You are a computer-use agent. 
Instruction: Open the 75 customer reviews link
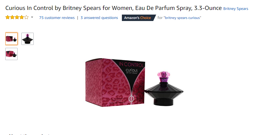coord(57,18)
